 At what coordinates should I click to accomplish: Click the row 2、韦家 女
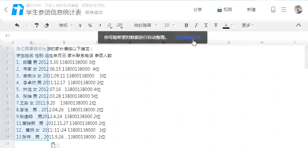tap(58, 69)
